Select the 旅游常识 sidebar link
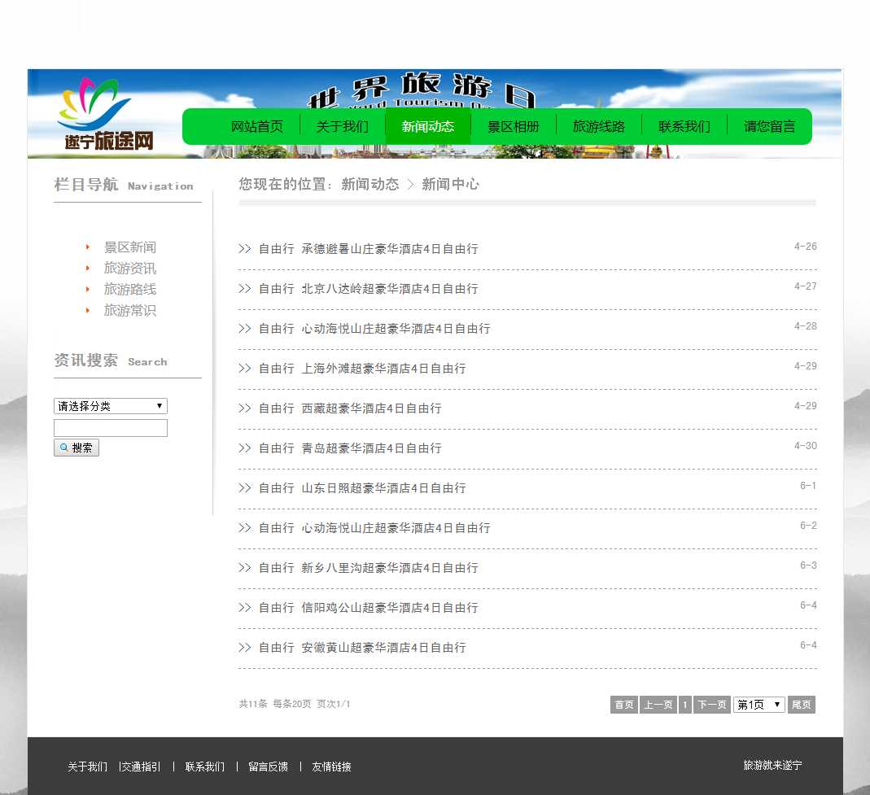Viewport: 870px width, 795px height. click(130, 310)
